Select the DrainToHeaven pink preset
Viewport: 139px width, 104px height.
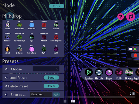coord(32,49)
